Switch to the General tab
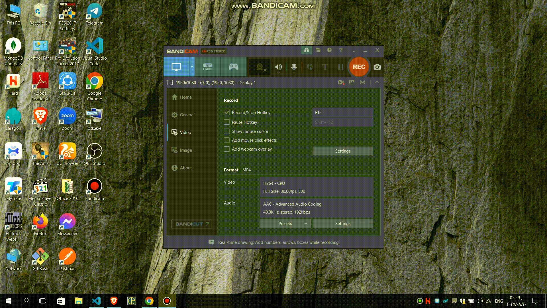The height and width of the screenshot is (308, 547). (x=187, y=115)
